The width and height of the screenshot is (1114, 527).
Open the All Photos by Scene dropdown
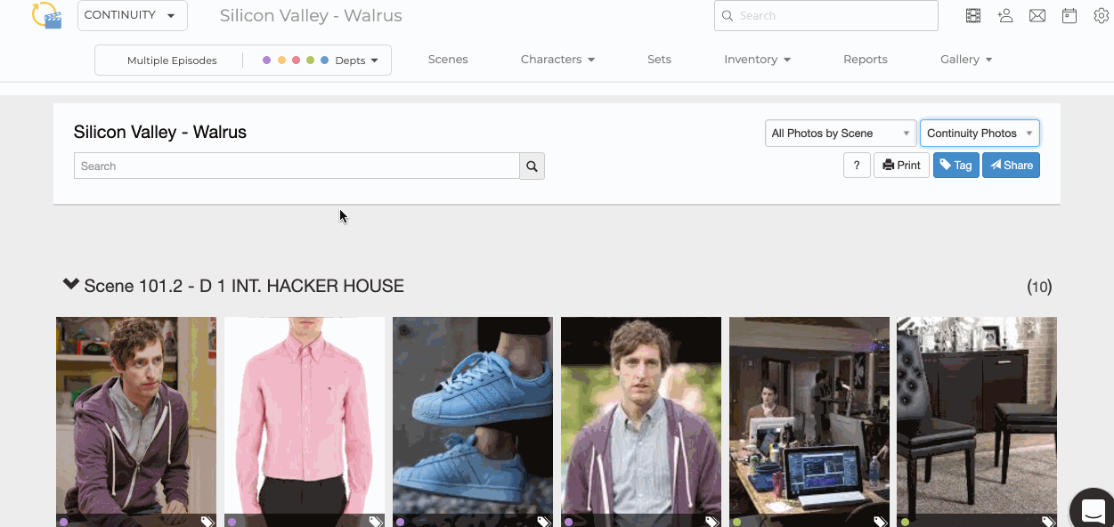(x=841, y=134)
